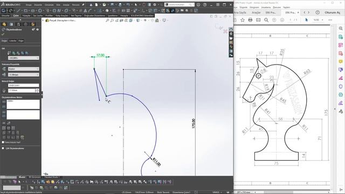Click the New document icon

point(97,5)
